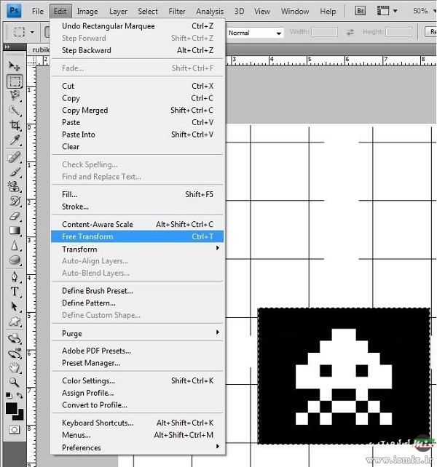Choose Define Pattern from the menu
This screenshot has height=467, width=437.
tap(137, 303)
